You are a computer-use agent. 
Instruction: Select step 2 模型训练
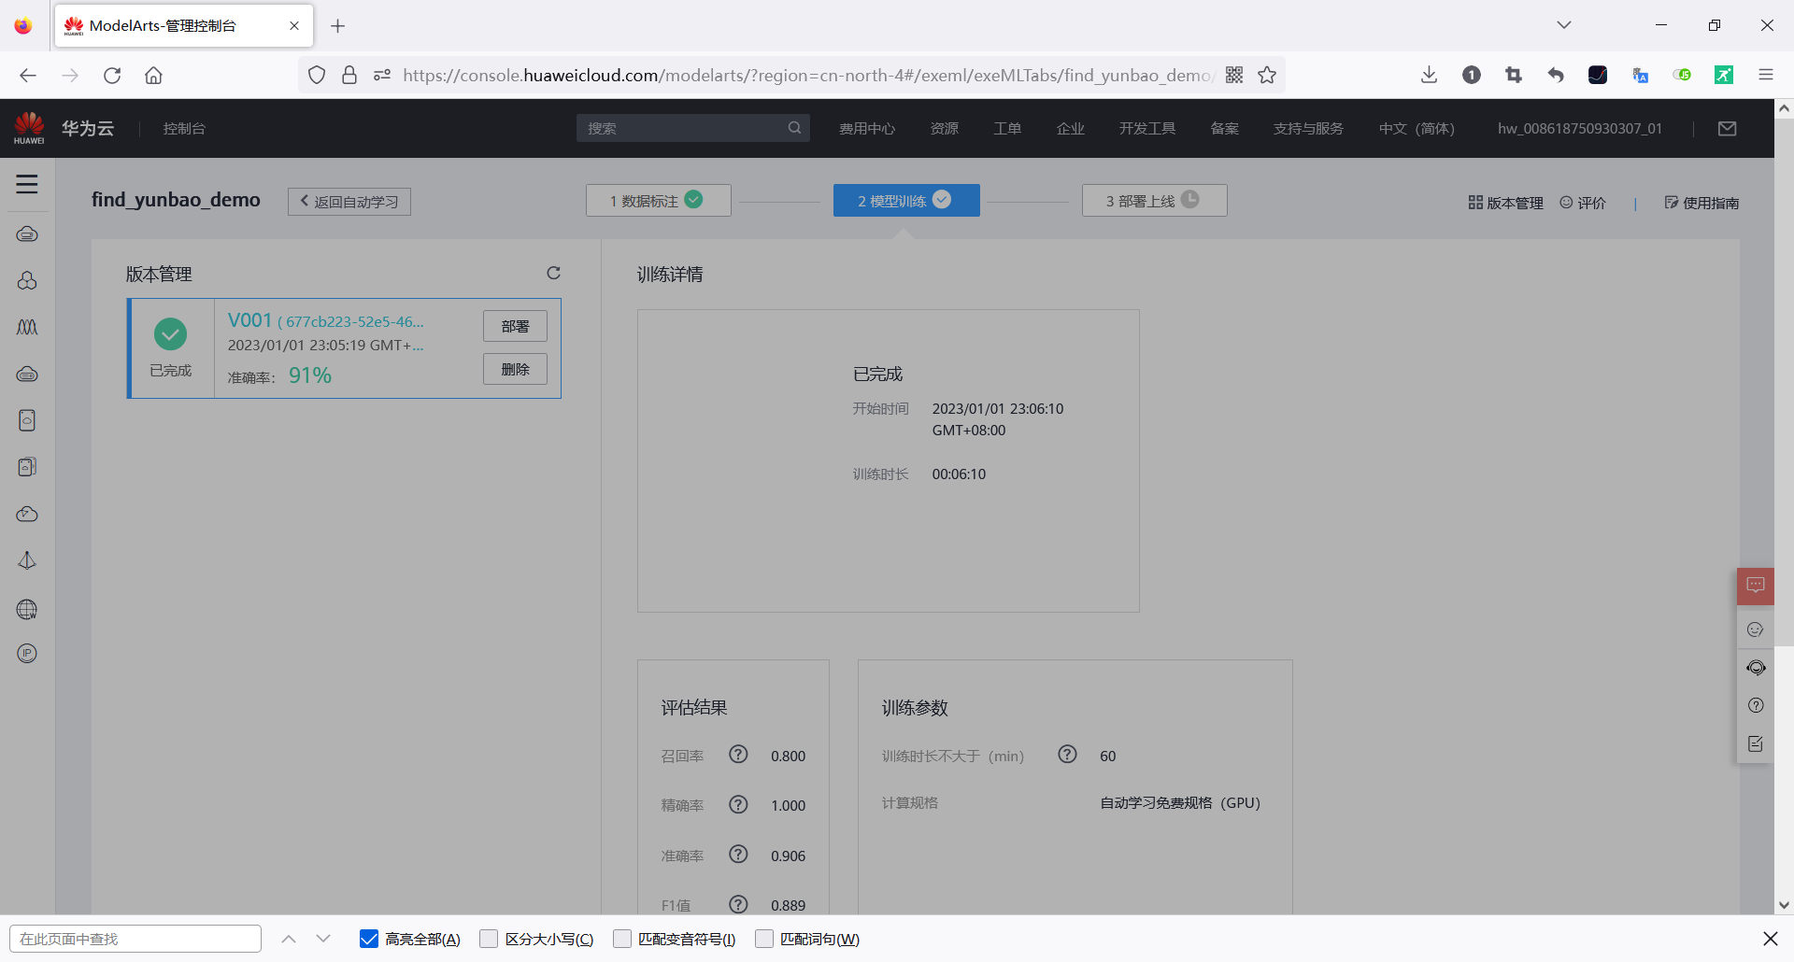(x=906, y=200)
